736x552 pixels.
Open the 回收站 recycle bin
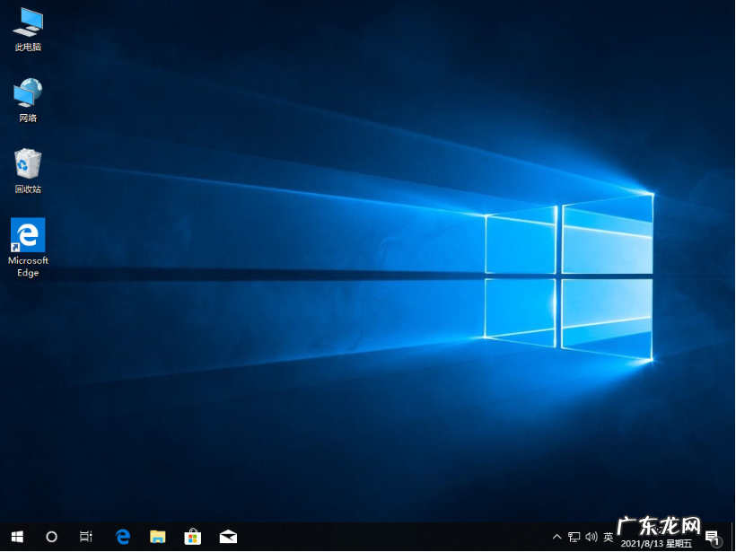tap(27, 166)
